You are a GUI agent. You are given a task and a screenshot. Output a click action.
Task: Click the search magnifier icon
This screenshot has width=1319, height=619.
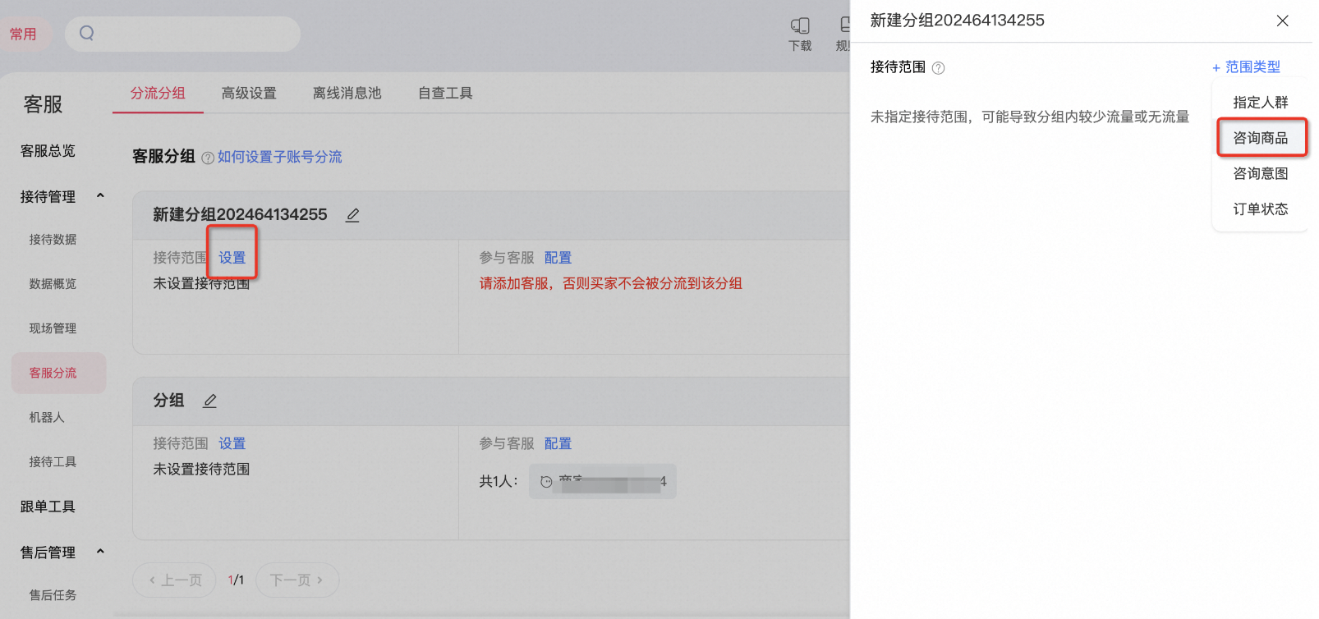[86, 34]
